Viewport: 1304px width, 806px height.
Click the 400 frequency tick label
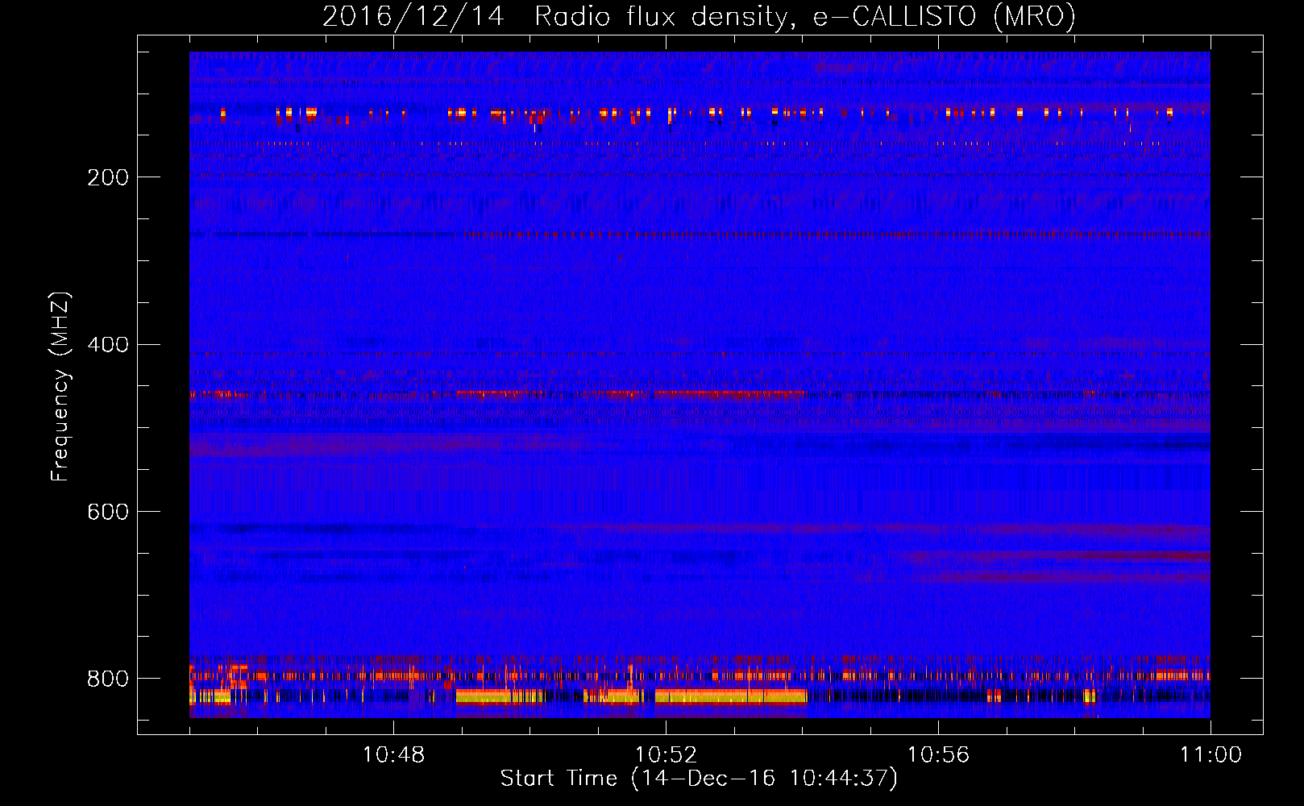(x=108, y=345)
